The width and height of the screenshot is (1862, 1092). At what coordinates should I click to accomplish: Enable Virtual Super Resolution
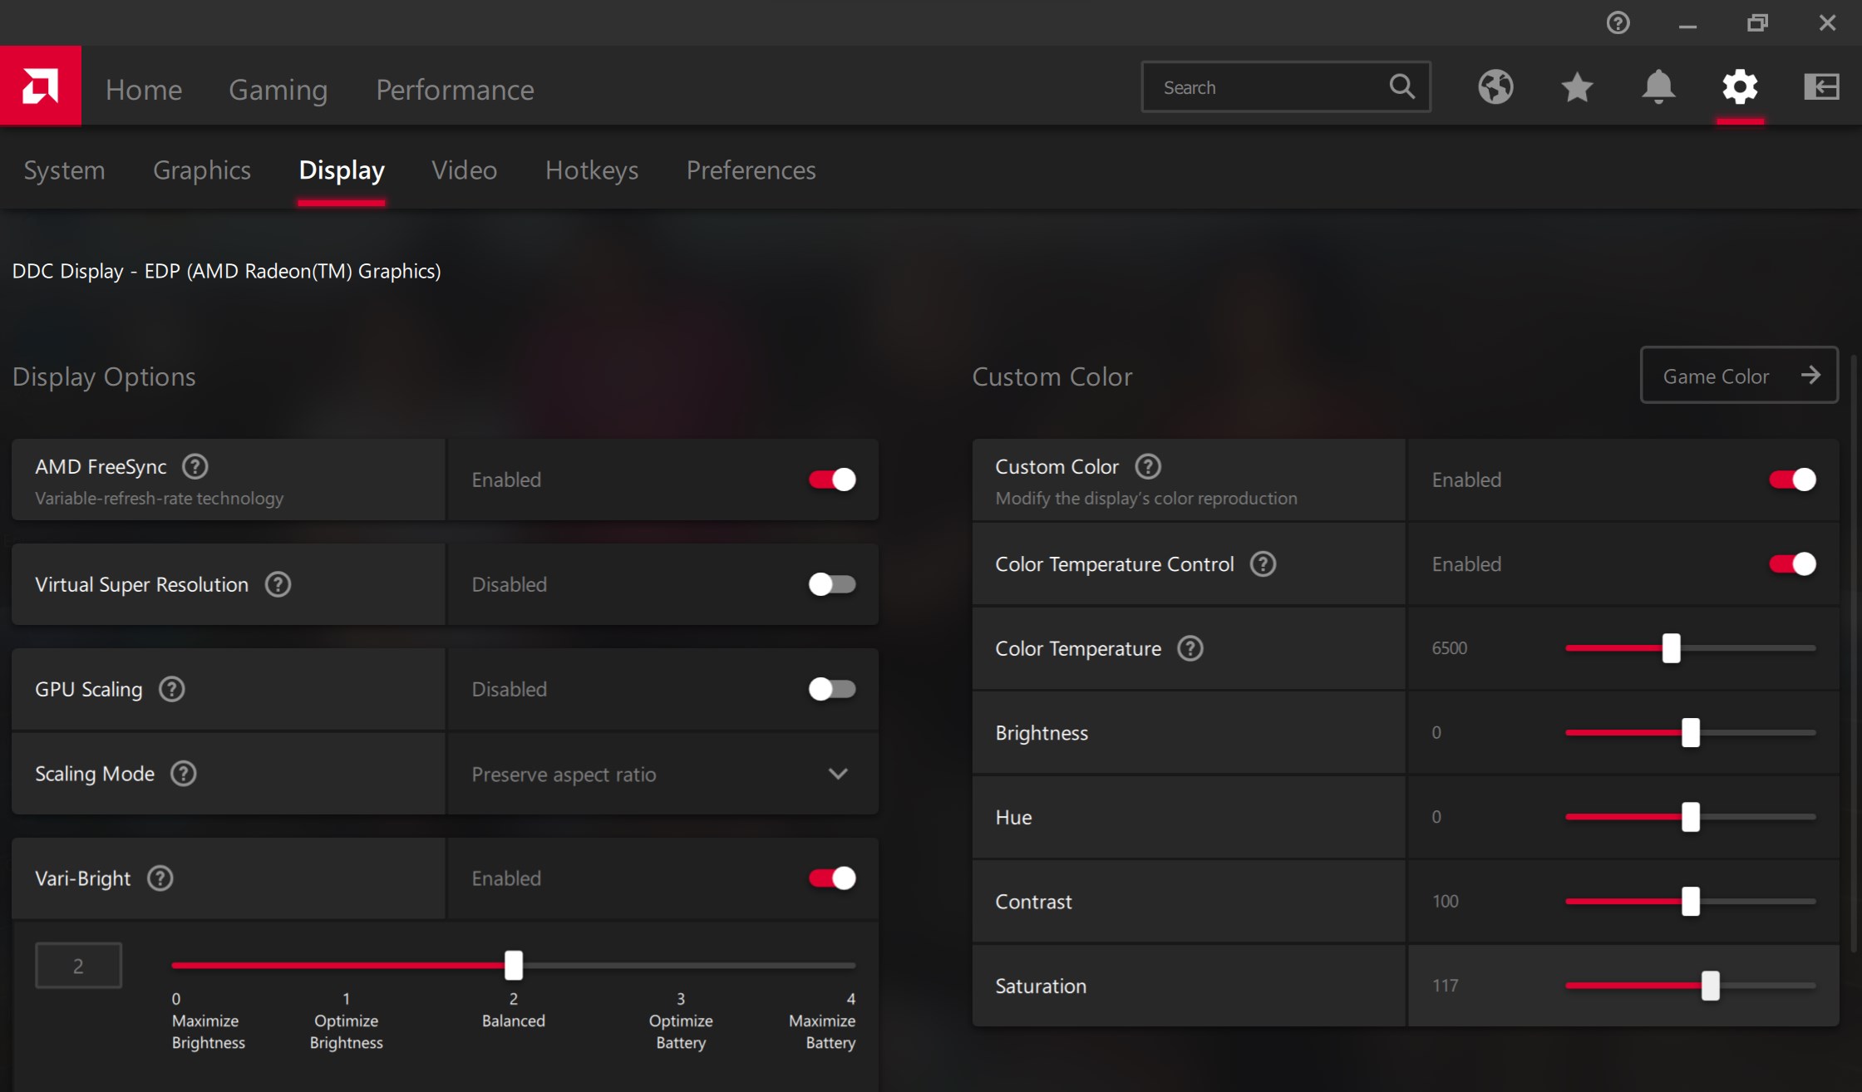coord(832,584)
